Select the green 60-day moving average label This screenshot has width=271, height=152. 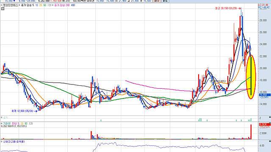(45, 5)
